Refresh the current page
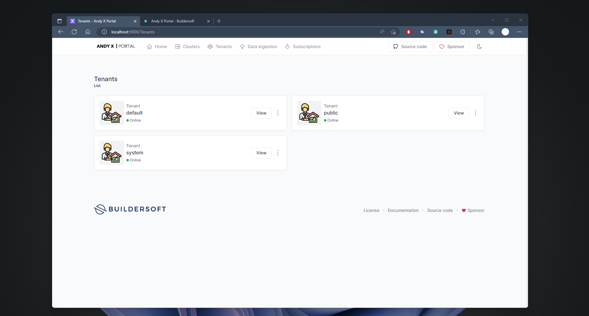Image resolution: width=589 pixels, height=316 pixels. [74, 32]
